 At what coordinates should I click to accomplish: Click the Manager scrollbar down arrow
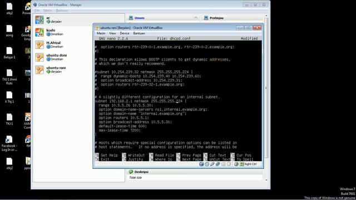[x=266, y=180]
